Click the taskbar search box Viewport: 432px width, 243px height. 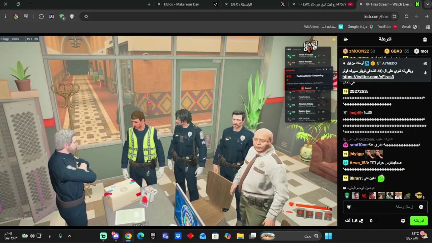290,236
